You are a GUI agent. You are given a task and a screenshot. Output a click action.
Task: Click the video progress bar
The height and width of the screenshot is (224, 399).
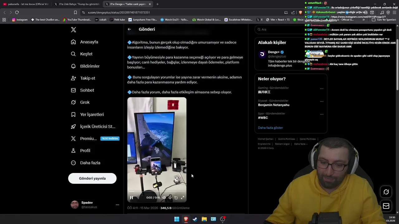point(157,192)
